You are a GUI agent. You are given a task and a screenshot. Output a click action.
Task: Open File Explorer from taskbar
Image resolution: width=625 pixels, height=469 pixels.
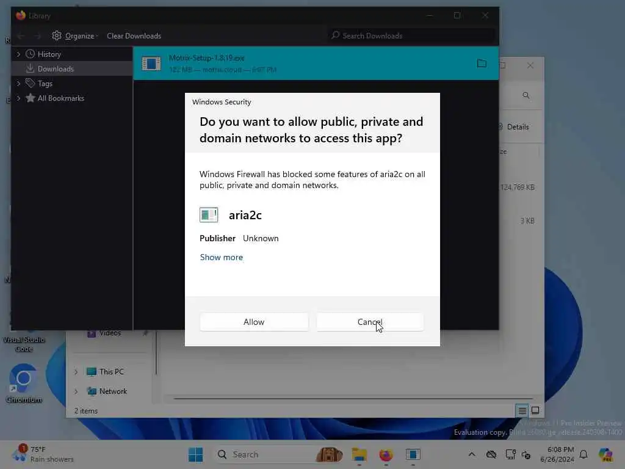tap(359, 454)
